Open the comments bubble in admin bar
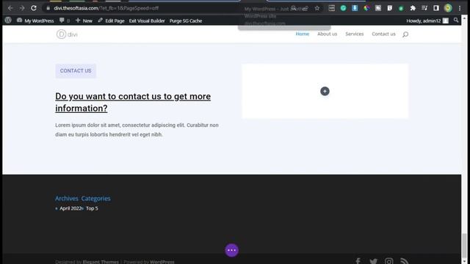 65,21
